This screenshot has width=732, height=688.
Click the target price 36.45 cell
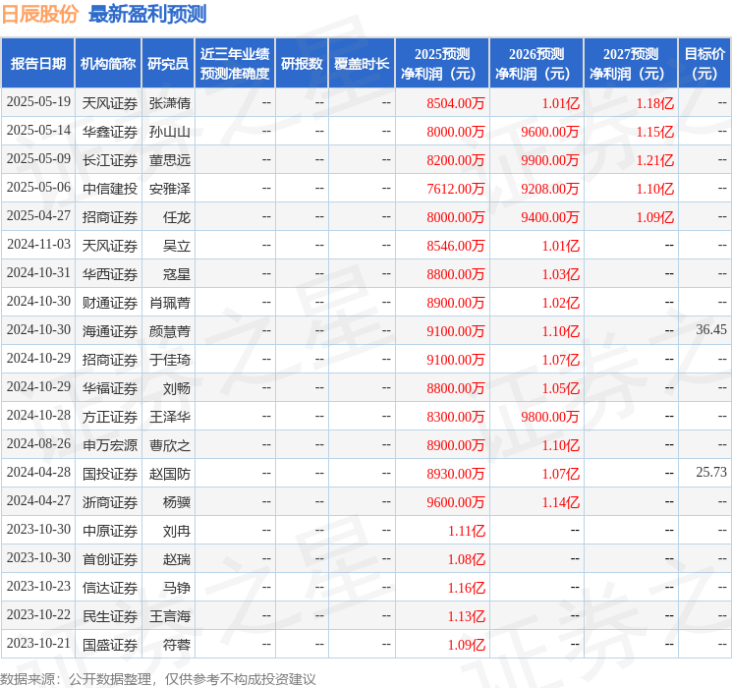[x=710, y=330]
